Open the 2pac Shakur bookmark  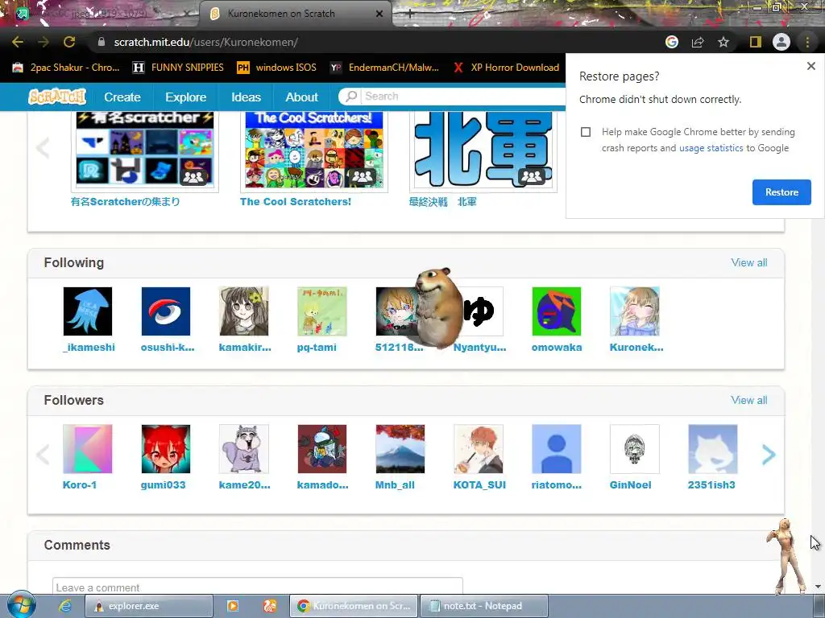click(x=66, y=68)
